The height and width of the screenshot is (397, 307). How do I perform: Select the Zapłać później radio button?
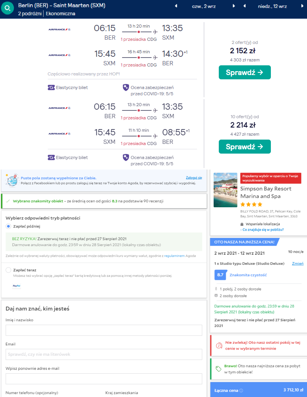coord(9,226)
